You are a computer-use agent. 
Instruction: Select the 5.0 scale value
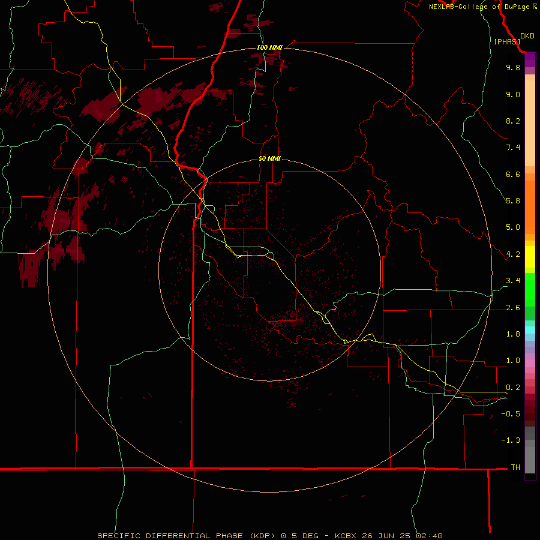click(513, 227)
